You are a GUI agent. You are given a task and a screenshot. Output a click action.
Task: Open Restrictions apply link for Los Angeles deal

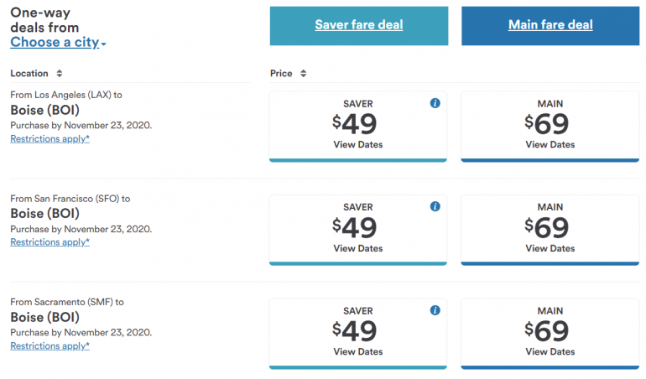(x=49, y=139)
